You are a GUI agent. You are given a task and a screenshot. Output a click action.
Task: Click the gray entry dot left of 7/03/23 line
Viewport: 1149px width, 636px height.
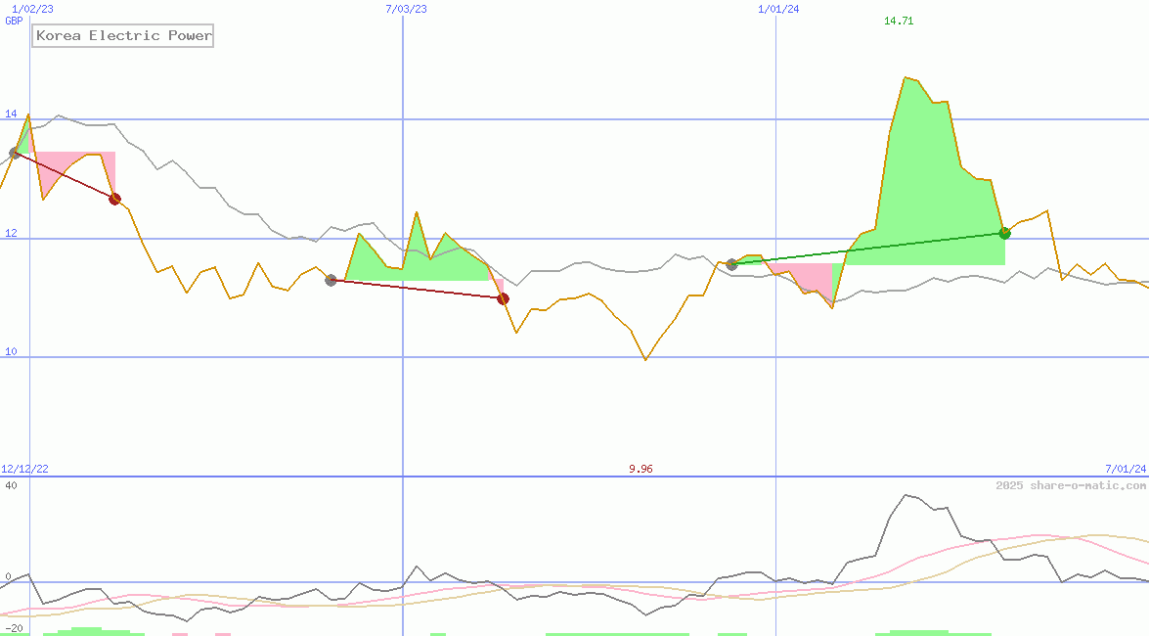[x=331, y=280]
